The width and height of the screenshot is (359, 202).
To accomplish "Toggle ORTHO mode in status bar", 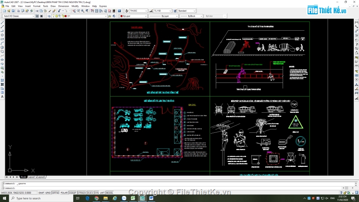I will pos(56,193).
